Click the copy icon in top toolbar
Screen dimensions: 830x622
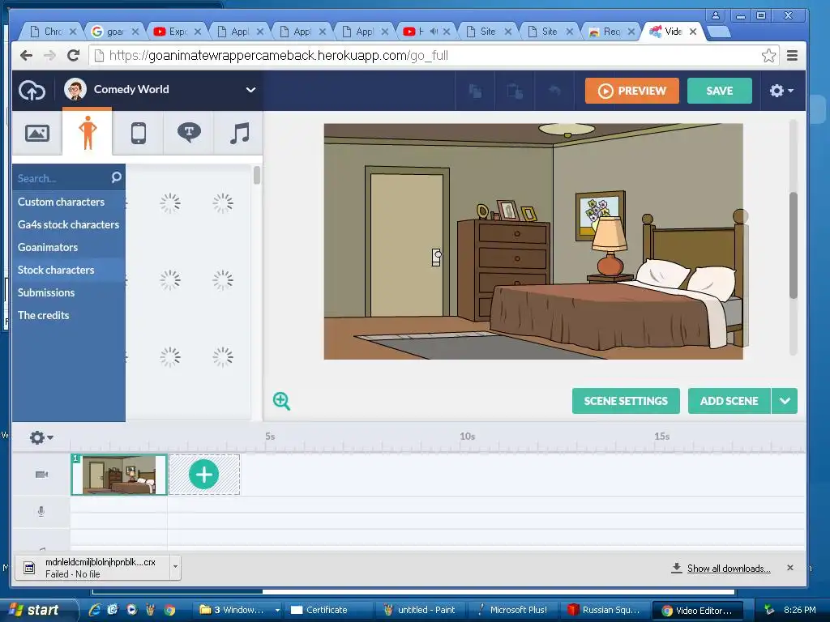tap(475, 91)
